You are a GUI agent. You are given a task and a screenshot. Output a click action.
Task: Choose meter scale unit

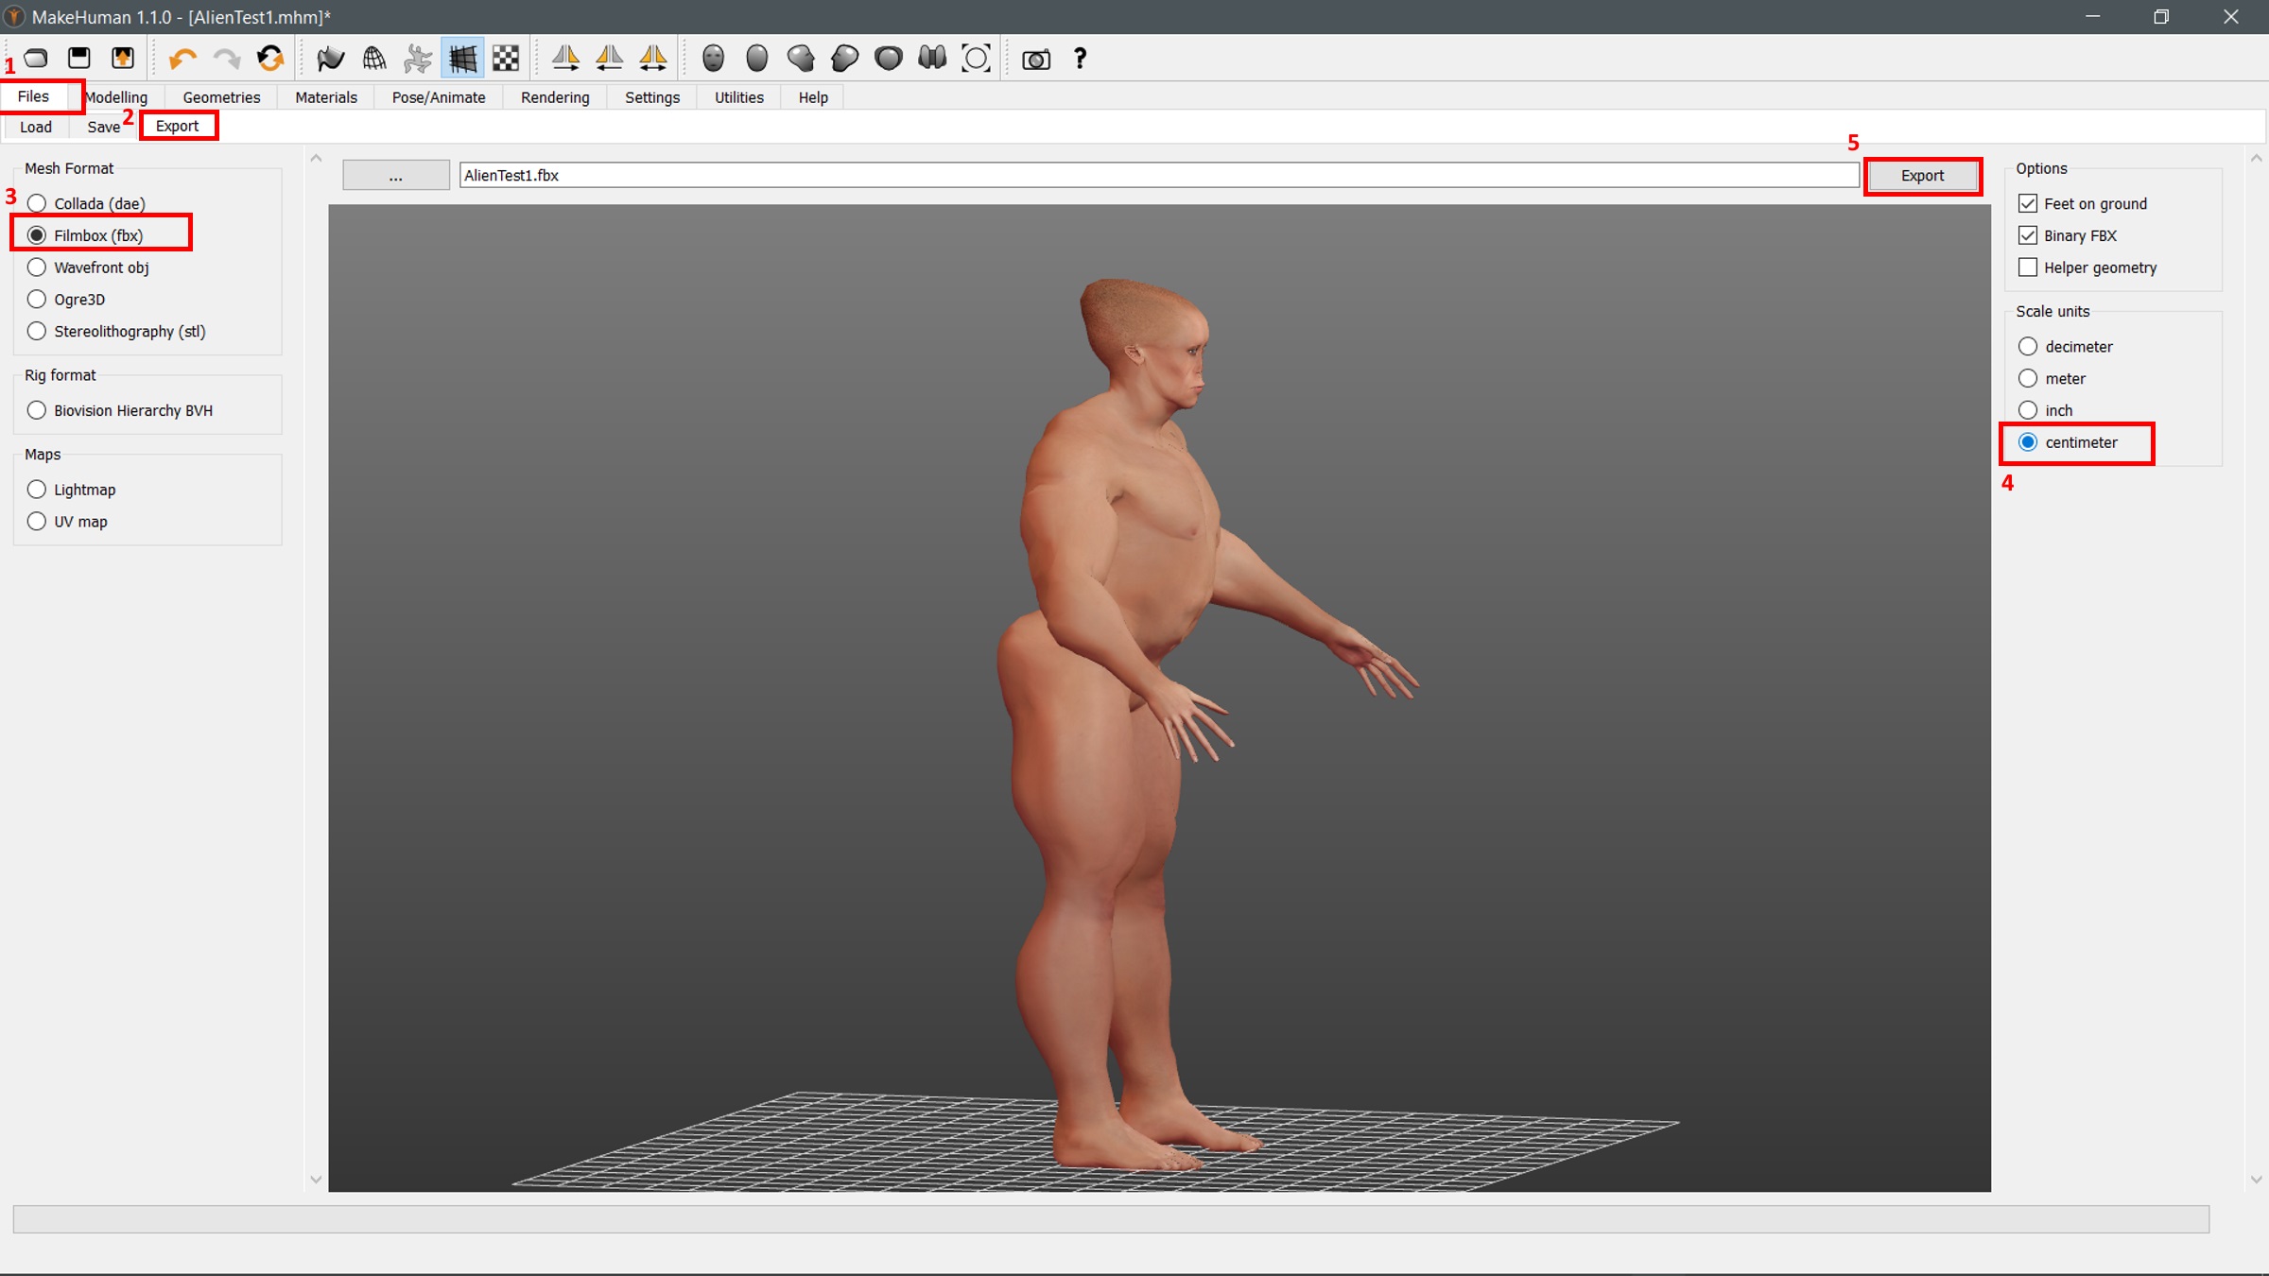click(x=2052, y=379)
